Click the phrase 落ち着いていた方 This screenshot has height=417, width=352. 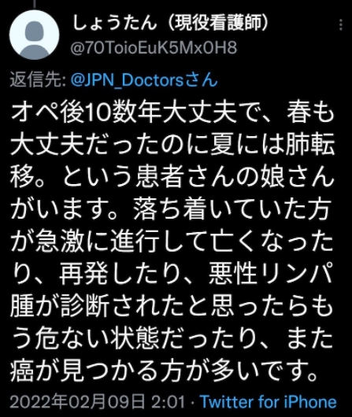232,208
